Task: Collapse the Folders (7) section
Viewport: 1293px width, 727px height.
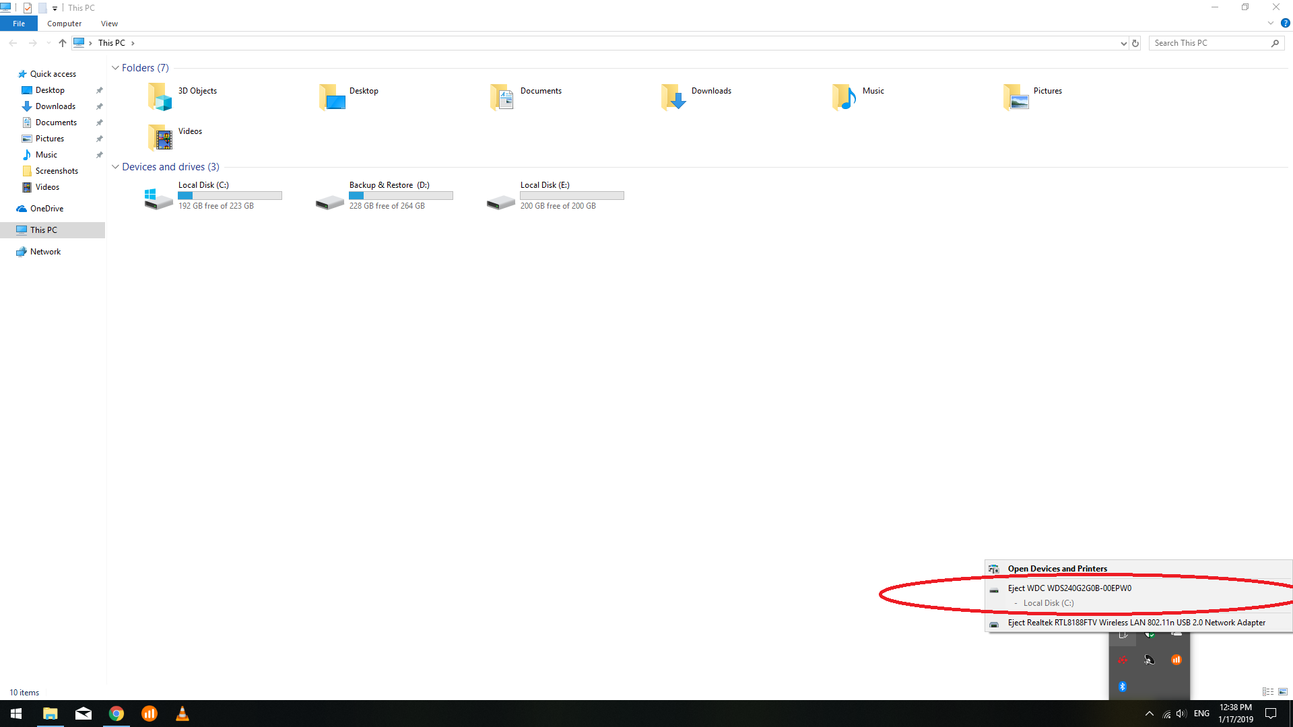Action: coord(115,68)
